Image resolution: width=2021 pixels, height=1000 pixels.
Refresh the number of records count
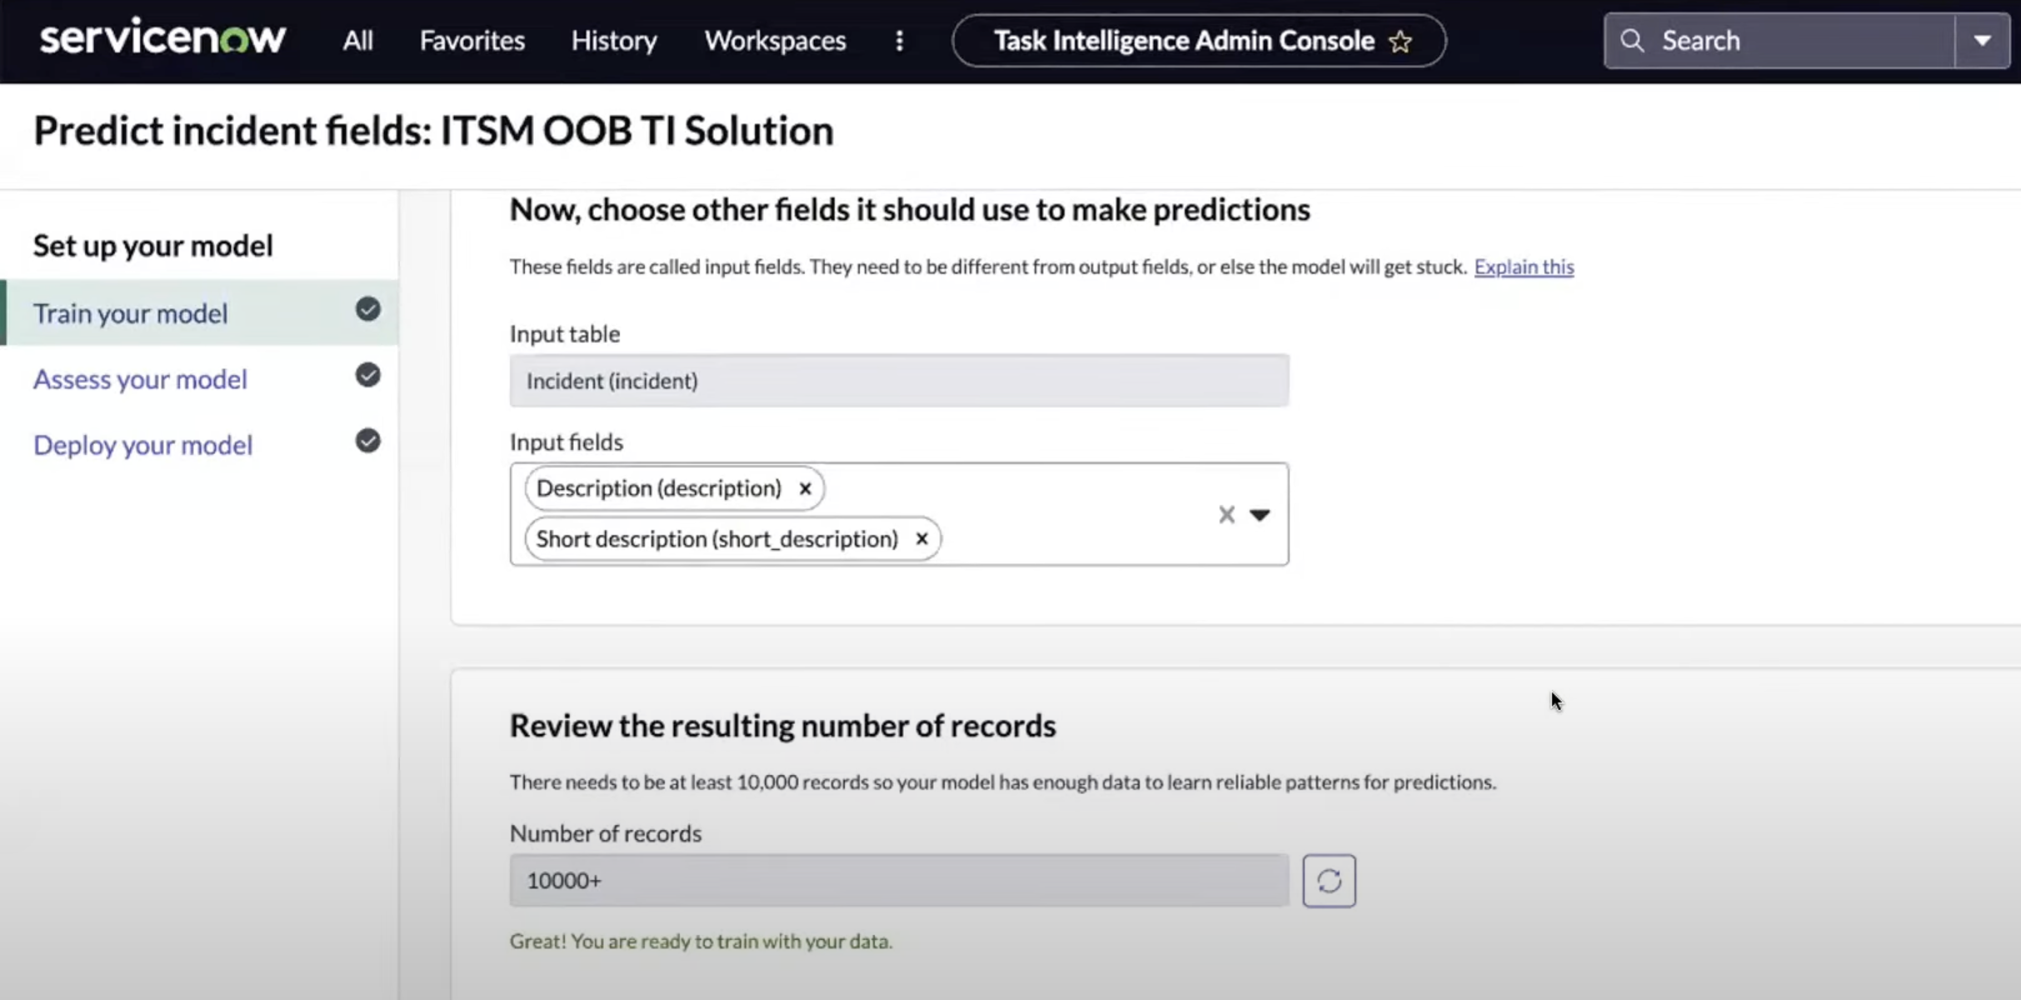tap(1329, 880)
